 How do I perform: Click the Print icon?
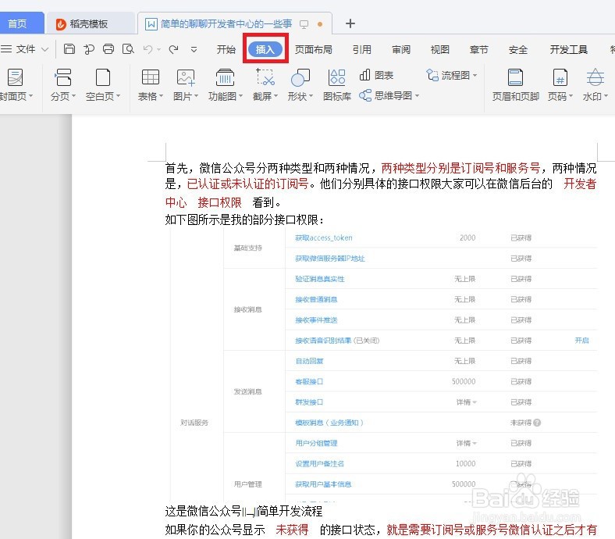(108, 49)
